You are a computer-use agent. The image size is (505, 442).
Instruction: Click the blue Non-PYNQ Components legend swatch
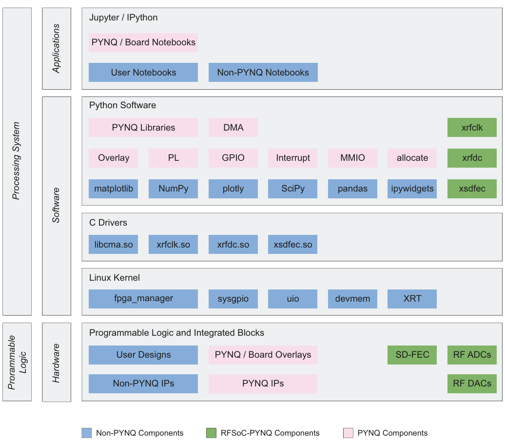(x=87, y=433)
